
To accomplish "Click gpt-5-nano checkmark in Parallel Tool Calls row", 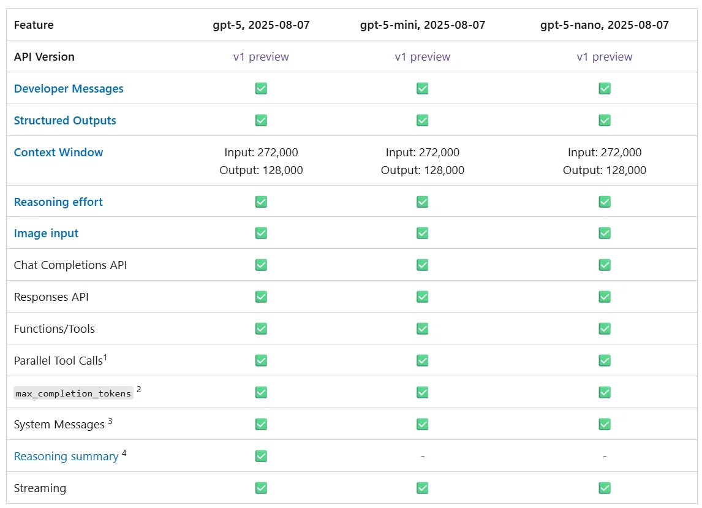I will click(605, 360).
